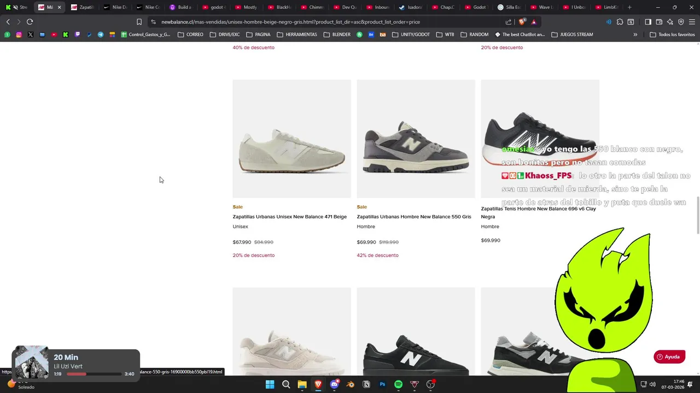The height and width of the screenshot is (393, 700).
Task: Show hidden bookmarks with overflow chevron
Action: [635, 34]
